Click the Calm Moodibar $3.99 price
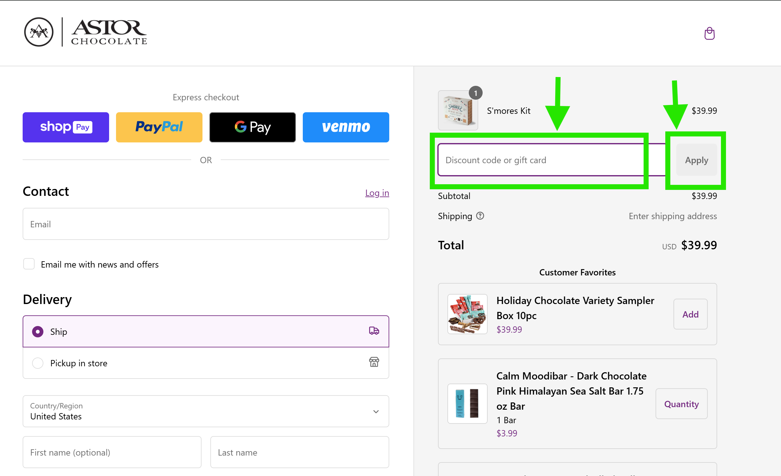The width and height of the screenshot is (781, 476). [x=507, y=433]
